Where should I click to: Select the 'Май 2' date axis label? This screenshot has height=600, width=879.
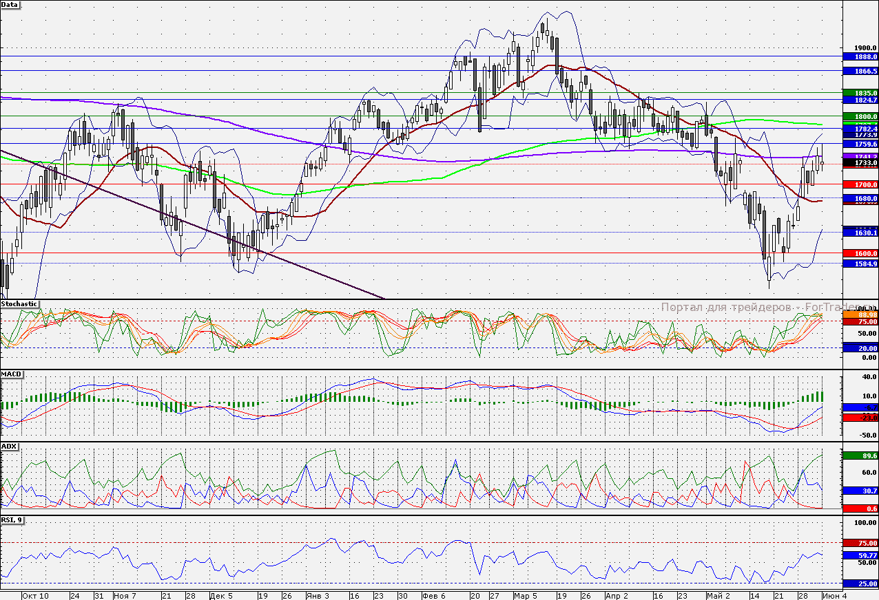718,595
